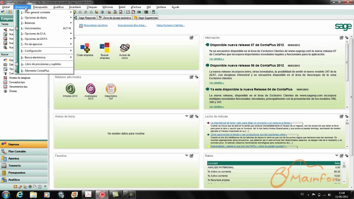
Task: Open the Presupuesto menu
Action: click(40, 7)
